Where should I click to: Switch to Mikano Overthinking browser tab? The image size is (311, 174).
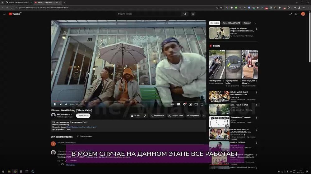(47, 2)
